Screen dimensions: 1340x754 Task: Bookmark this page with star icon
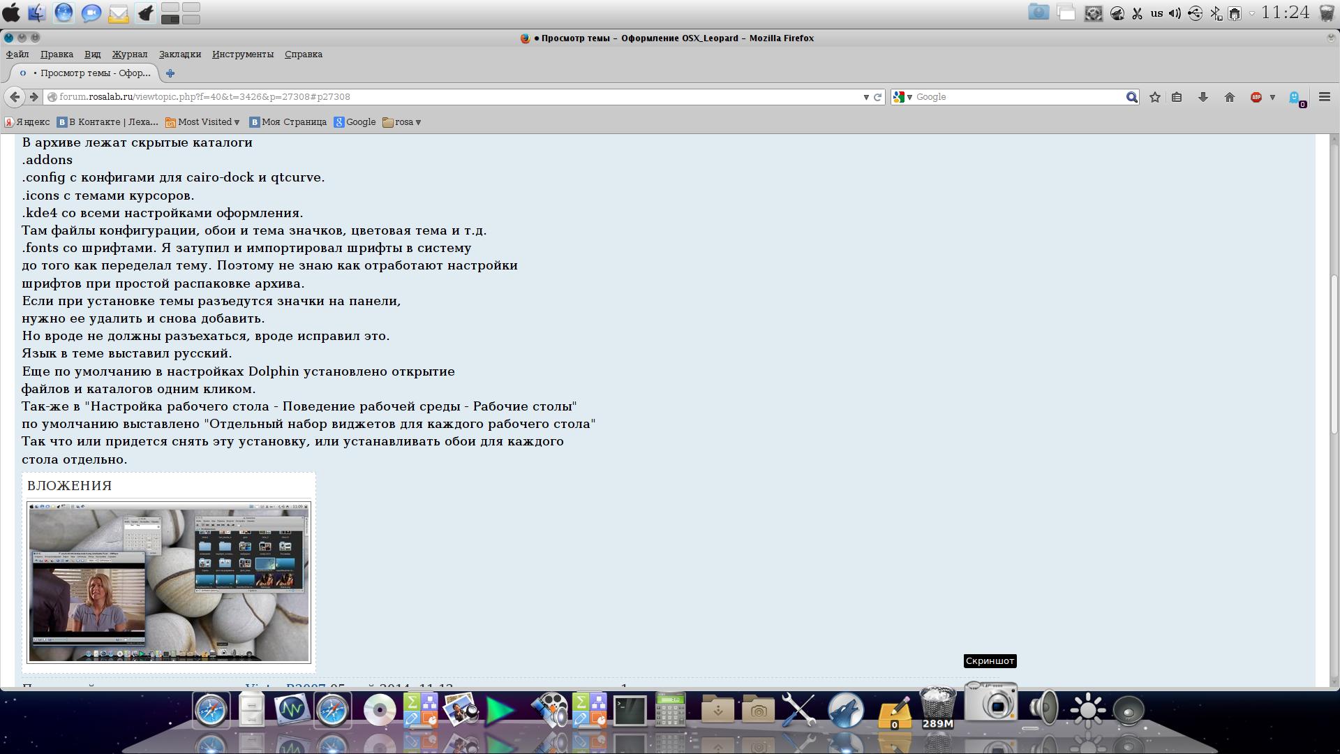1155,97
